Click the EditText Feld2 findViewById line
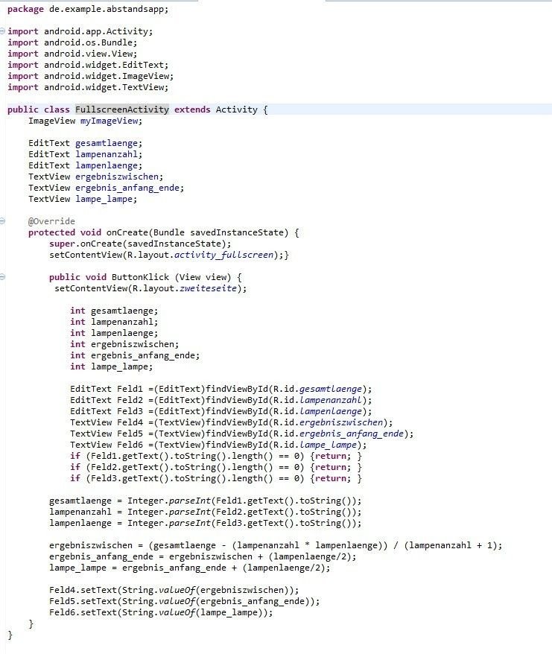Viewport: 552px width, 654px height. [221, 400]
